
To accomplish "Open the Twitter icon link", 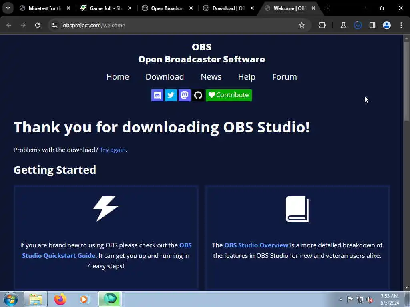I will point(171,95).
